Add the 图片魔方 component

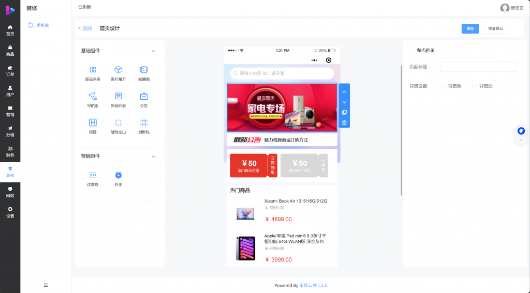[x=119, y=73]
